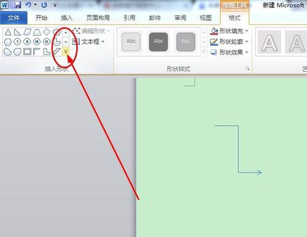Select the isosceles triangle shape
307x237 pixels.
point(8,32)
